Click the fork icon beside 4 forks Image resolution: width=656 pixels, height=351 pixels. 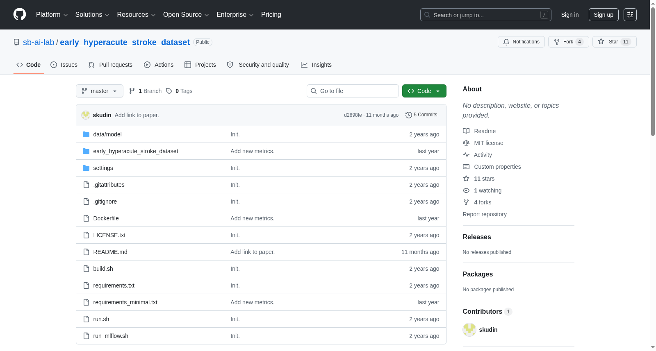pos(466,202)
